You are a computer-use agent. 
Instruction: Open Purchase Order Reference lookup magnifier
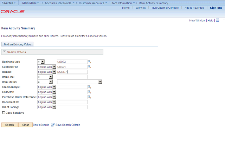[x=89, y=97]
